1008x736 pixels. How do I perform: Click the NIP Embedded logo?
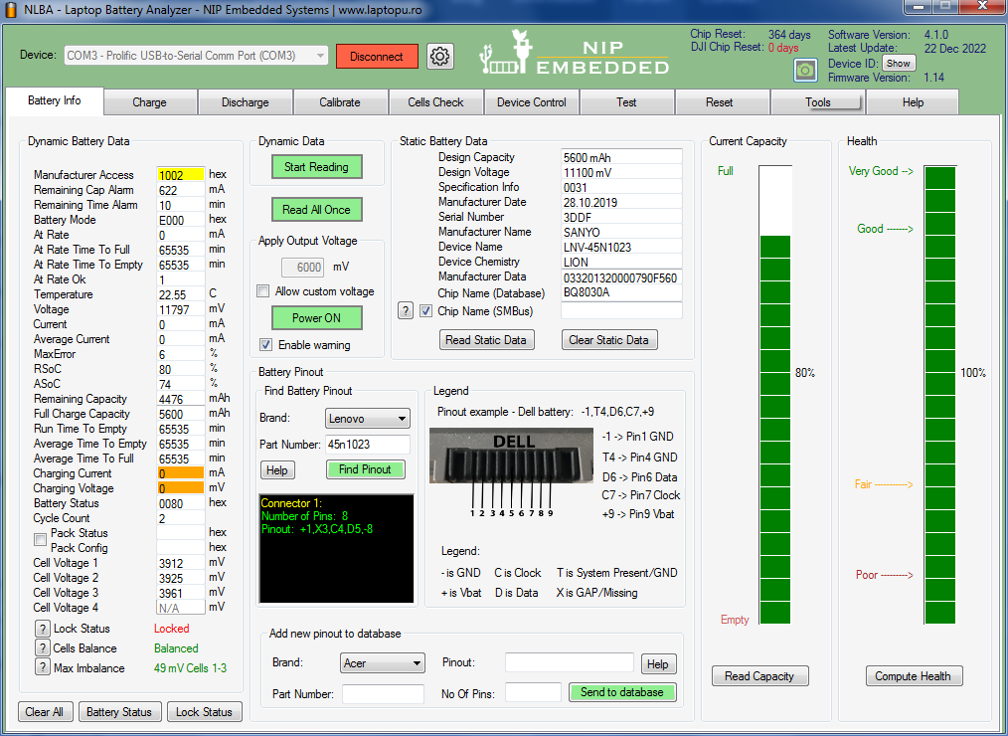tap(574, 55)
